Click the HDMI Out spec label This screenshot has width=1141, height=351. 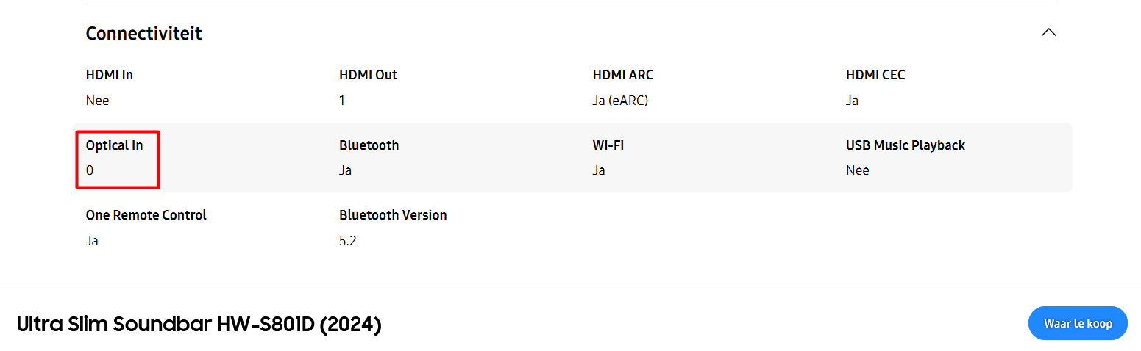[x=368, y=75]
